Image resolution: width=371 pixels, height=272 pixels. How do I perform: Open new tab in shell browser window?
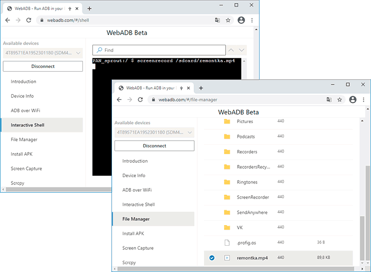click(x=89, y=9)
